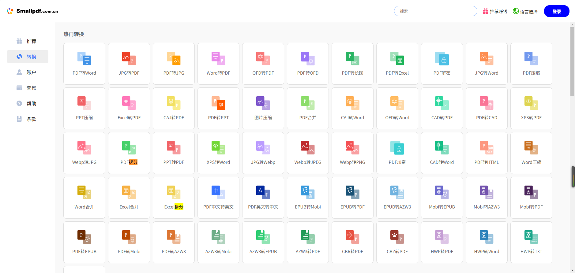The image size is (575, 273).
Task: Open the 套餐 plans page
Action: (x=28, y=88)
